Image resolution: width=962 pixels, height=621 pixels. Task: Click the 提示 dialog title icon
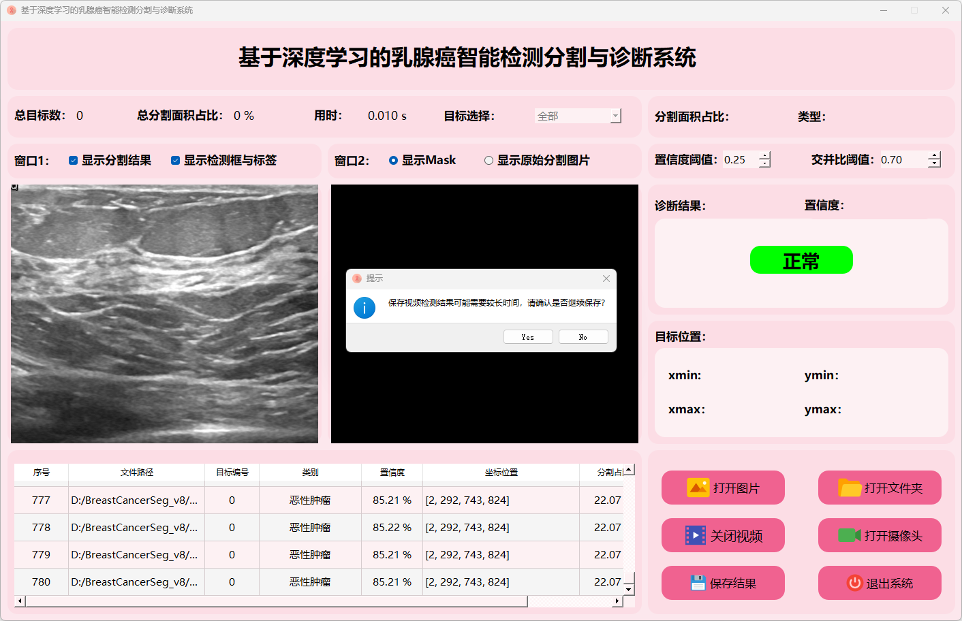pyautogui.click(x=357, y=278)
